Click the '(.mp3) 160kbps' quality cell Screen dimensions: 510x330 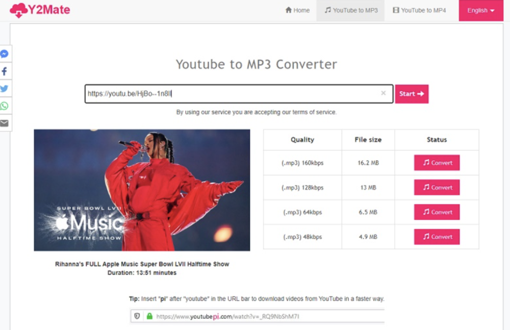click(302, 163)
